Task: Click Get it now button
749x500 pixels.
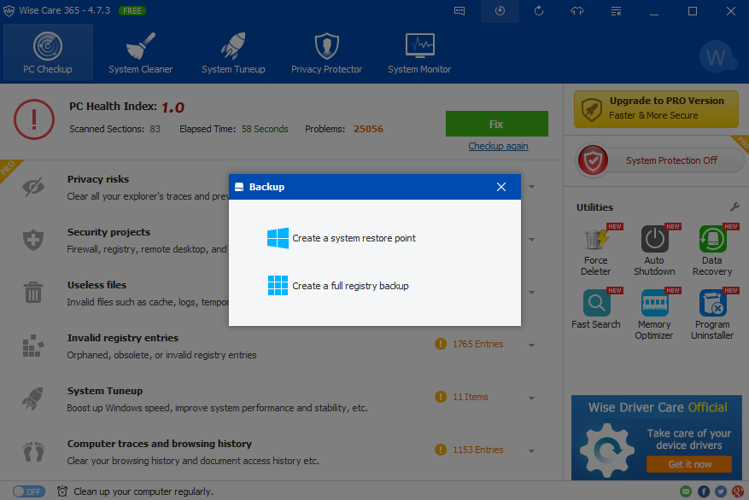Action: (x=689, y=464)
